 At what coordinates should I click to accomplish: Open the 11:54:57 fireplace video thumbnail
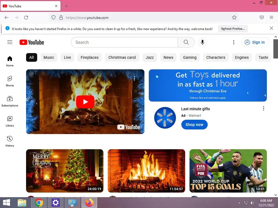146,171
